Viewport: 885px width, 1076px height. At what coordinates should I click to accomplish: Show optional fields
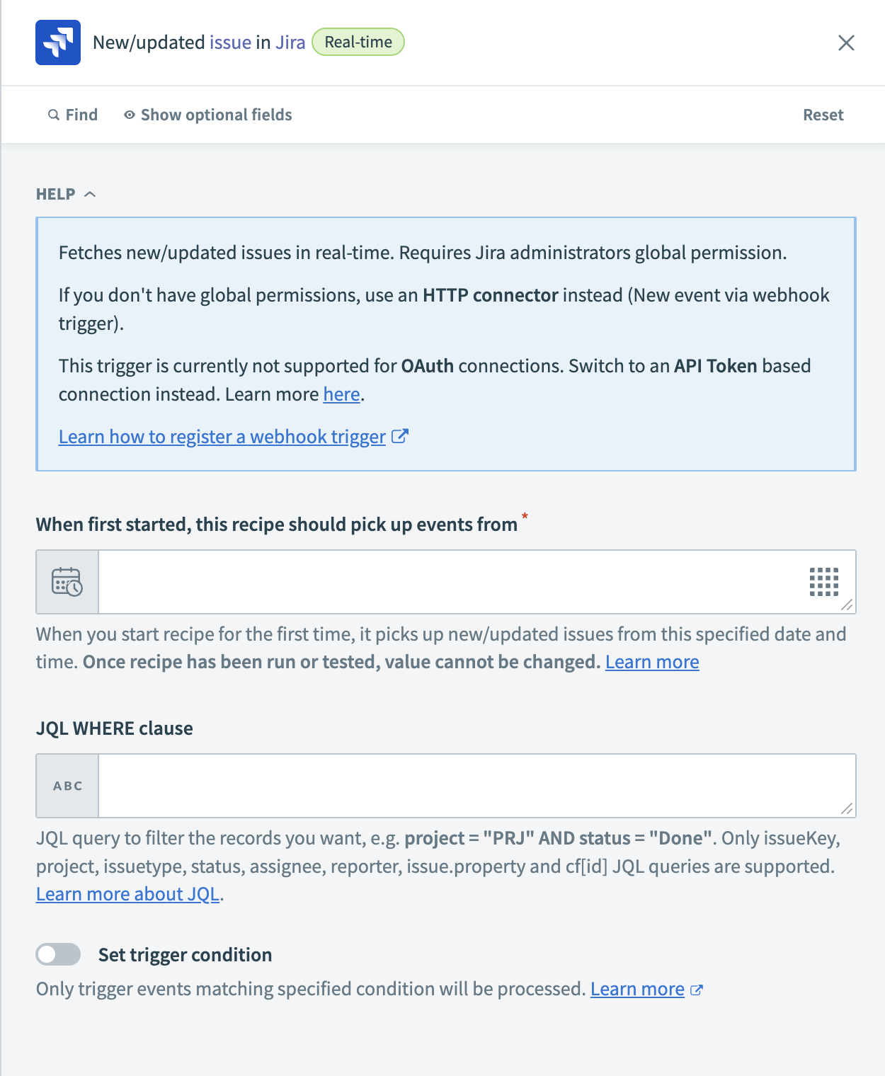208,115
